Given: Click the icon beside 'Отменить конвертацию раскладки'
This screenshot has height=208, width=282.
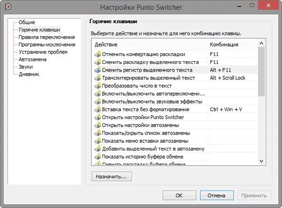Looking at the screenshot, I should pyautogui.click(x=97, y=54).
